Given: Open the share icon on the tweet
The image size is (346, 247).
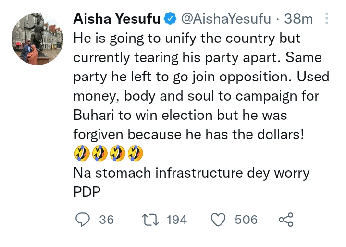Looking at the screenshot, I should pos(286,220).
